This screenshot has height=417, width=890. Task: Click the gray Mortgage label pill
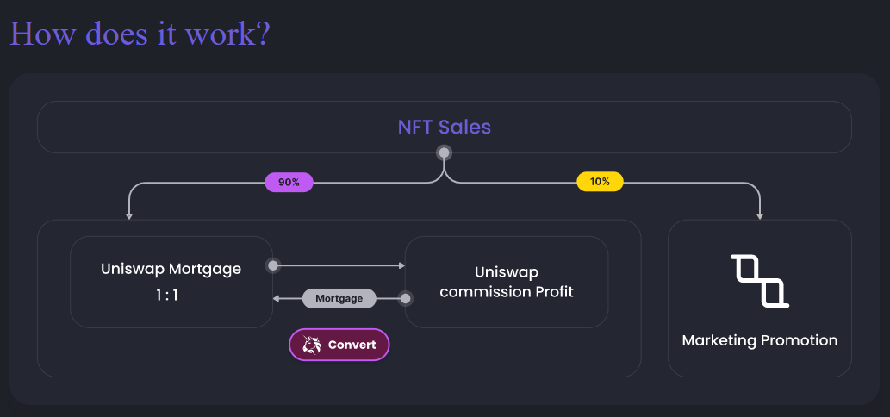339,298
